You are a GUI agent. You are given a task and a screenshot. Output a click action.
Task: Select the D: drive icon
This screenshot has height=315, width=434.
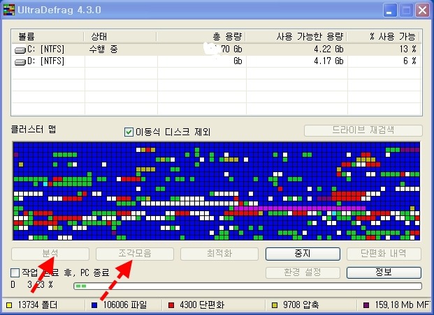click(x=20, y=62)
